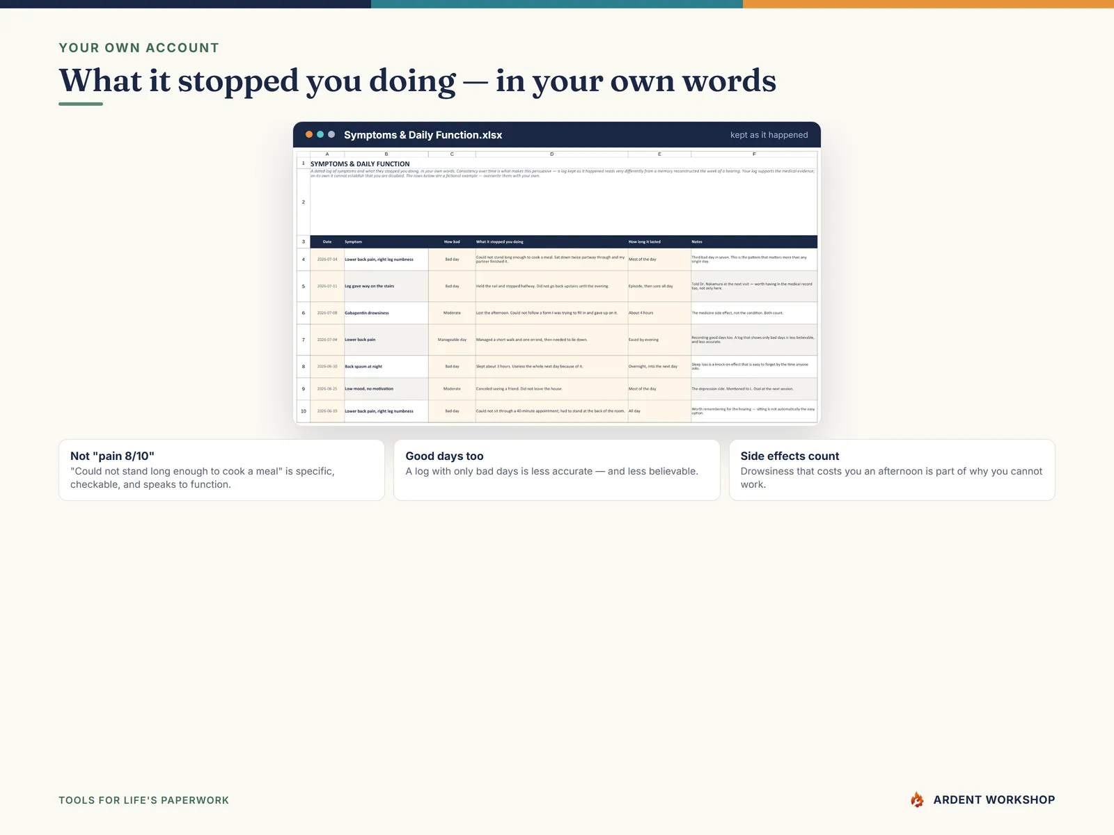Select date cell 2026-06-30

tap(327, 367)
